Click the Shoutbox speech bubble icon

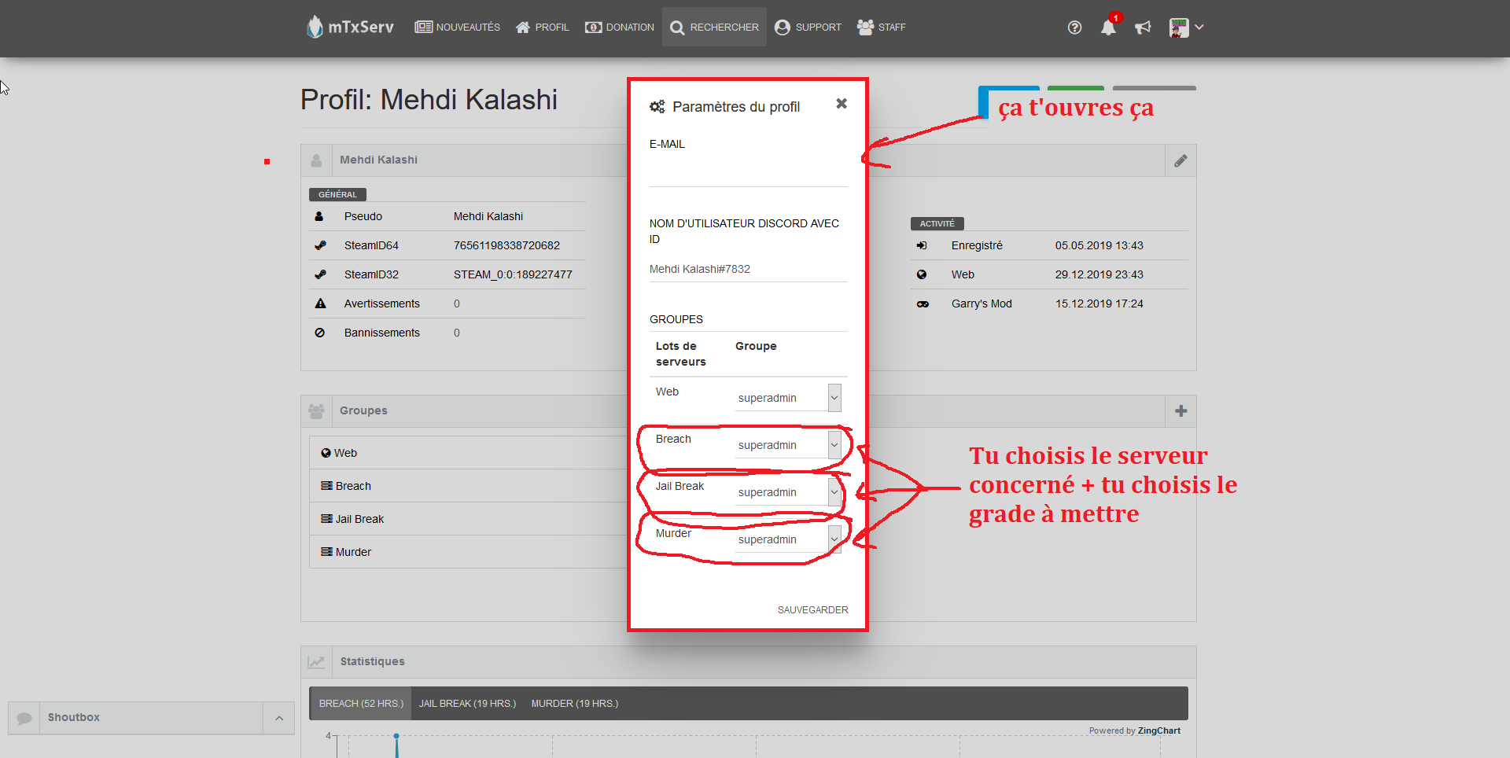(x=24, y=718)
